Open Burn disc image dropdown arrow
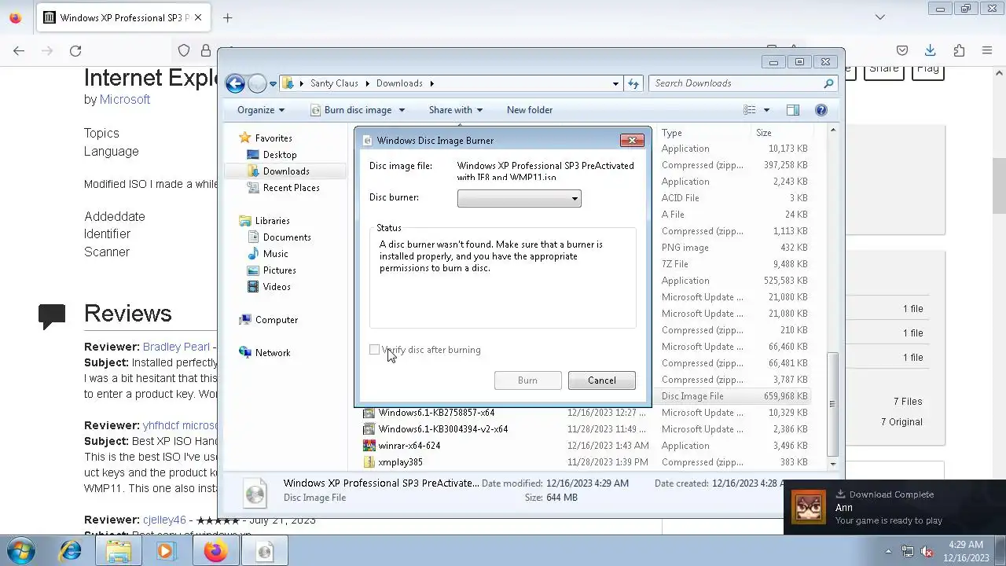The width and height of the screenshot is (1006, 566). [x=402, y=110]
